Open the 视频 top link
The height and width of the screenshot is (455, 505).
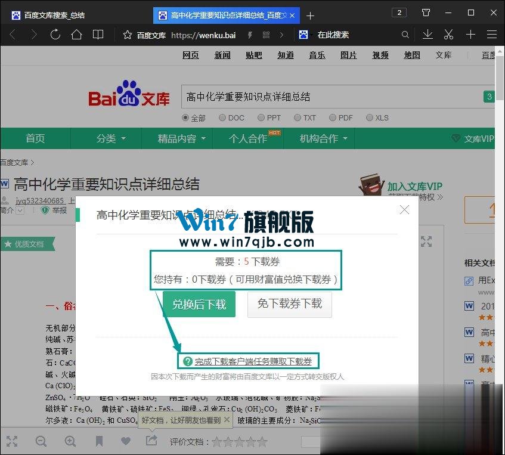[x=380, y=55]
